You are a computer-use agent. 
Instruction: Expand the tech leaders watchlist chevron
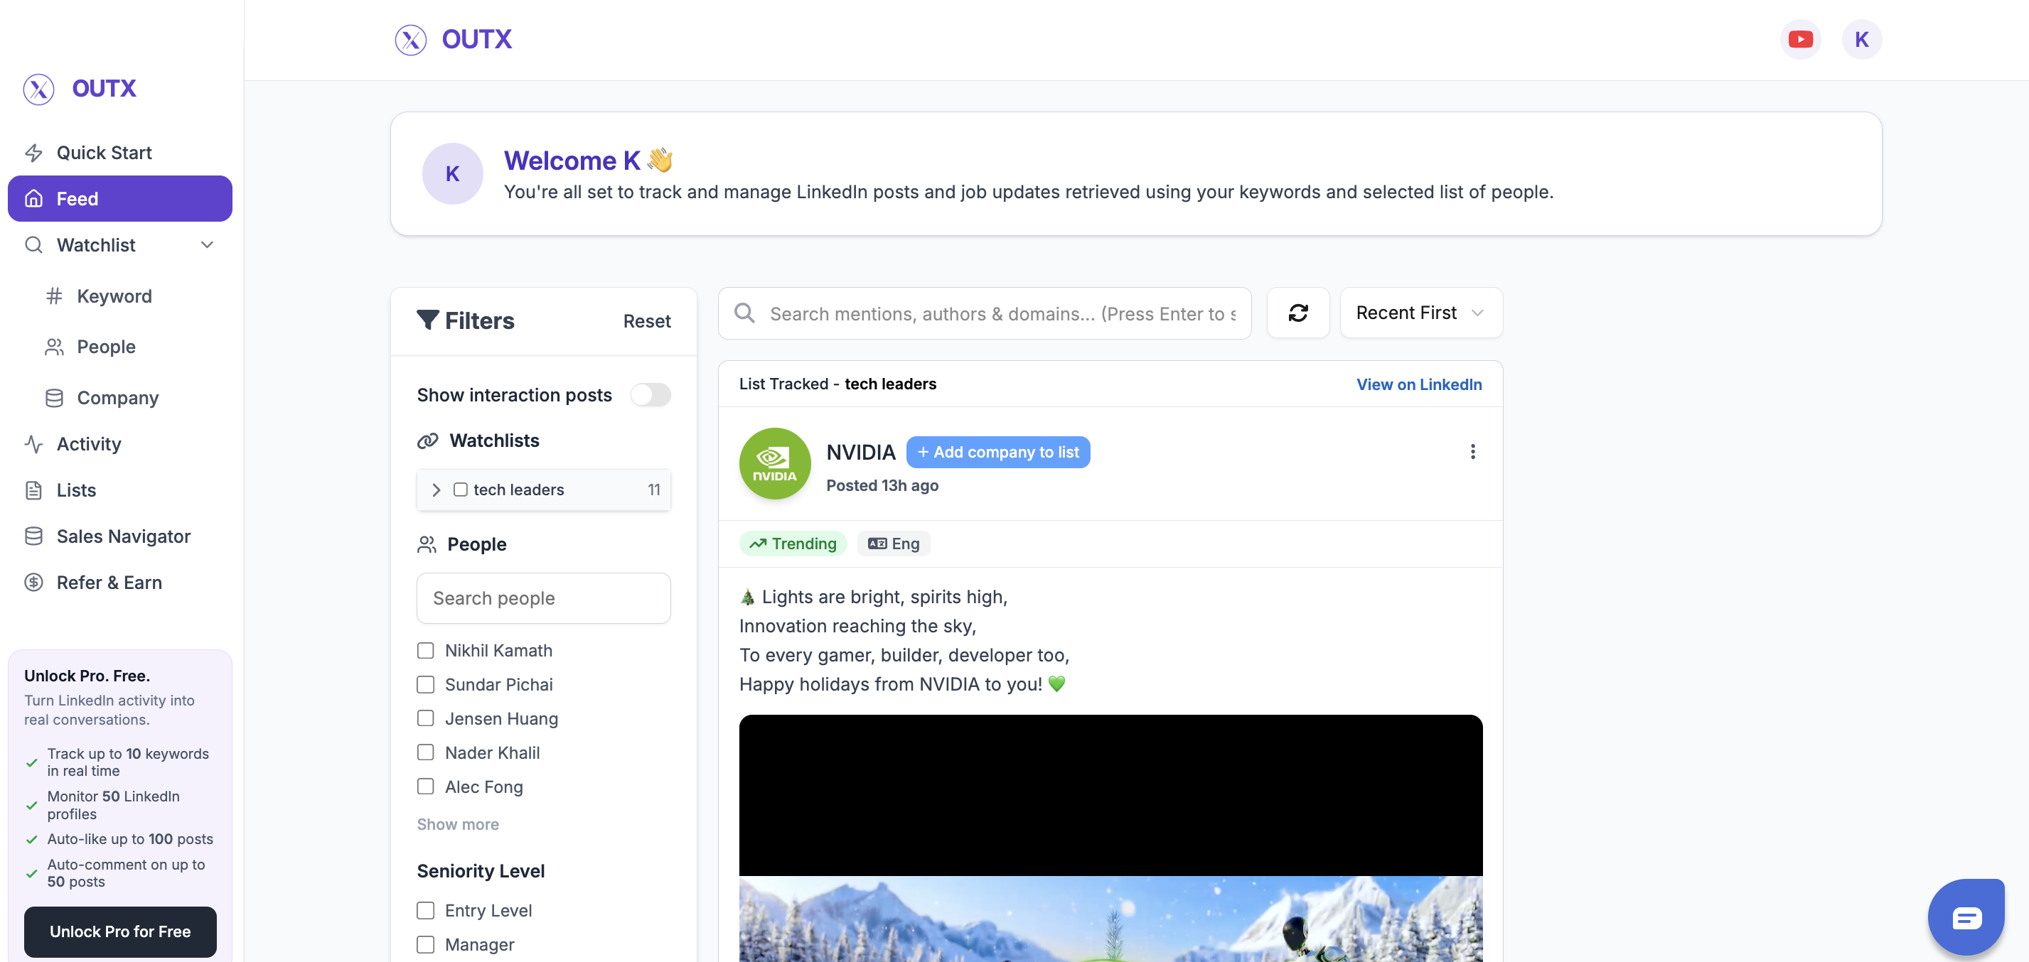[437, 490]
